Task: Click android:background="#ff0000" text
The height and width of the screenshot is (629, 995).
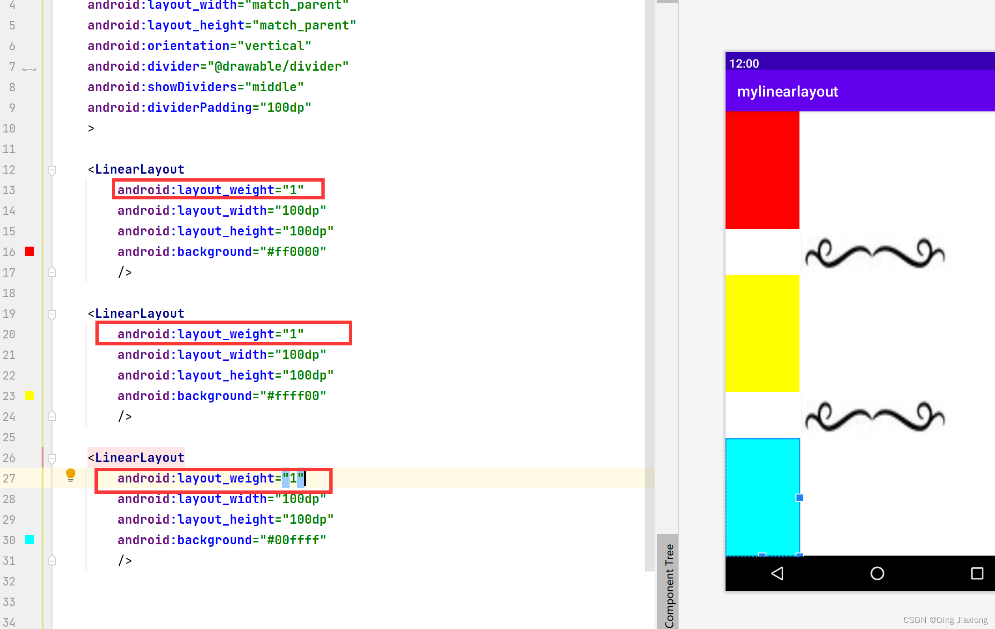Action: tap(222, 252)
